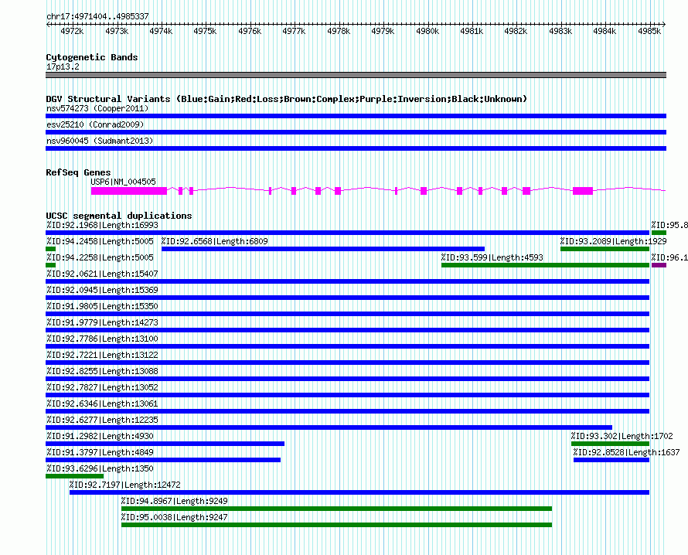Click the 17p13.2 band label
The width and height of the screenshot is (688, 555).
(63, 66)
